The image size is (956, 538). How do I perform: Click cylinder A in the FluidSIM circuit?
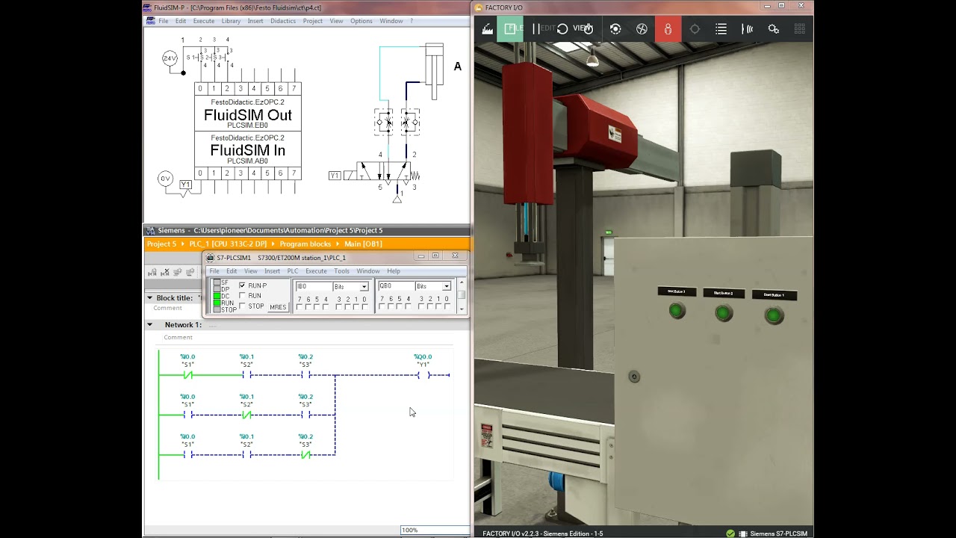point(433,71)
